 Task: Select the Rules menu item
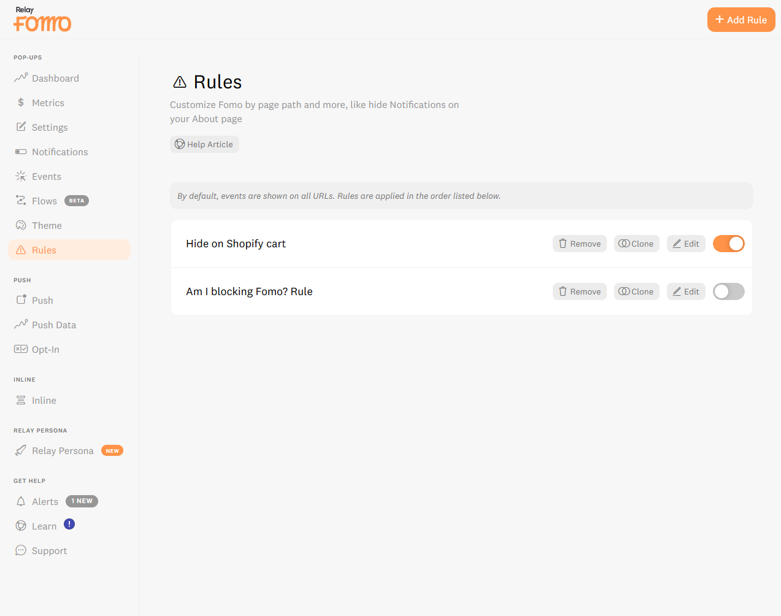(x=69, y=250)
